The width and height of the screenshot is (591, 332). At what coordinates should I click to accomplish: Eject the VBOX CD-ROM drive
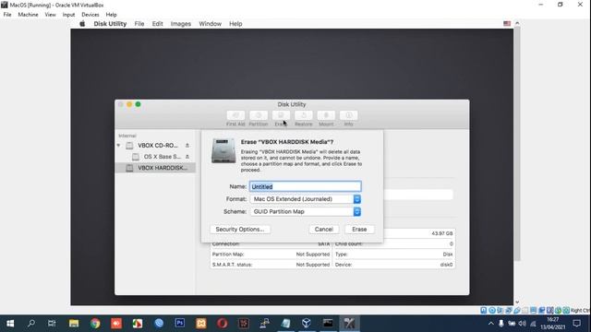point(187,146)
